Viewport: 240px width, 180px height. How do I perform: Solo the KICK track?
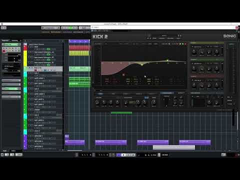(x=32, y=47)
